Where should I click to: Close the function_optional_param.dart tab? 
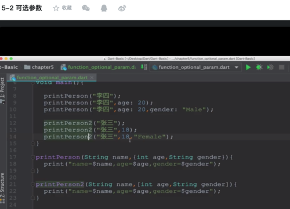point(92,78)
